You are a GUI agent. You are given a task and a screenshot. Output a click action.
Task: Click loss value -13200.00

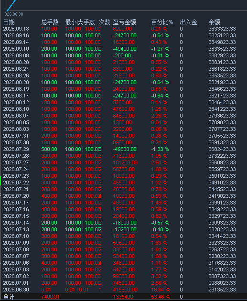coord(125,229)
